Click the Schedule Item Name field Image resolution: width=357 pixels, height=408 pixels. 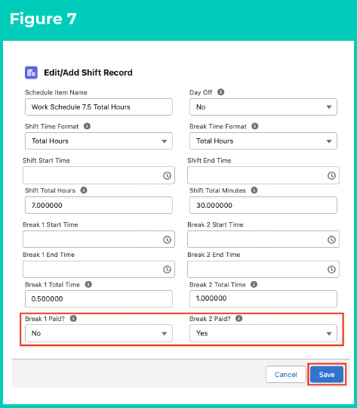tap(99, 107)
